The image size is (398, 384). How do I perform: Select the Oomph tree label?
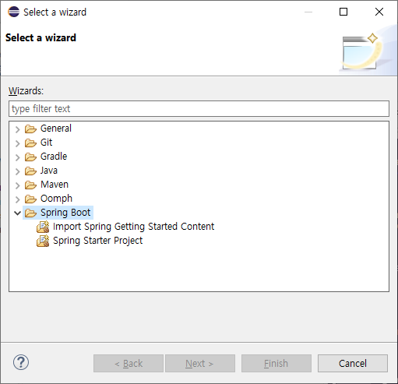56,199
